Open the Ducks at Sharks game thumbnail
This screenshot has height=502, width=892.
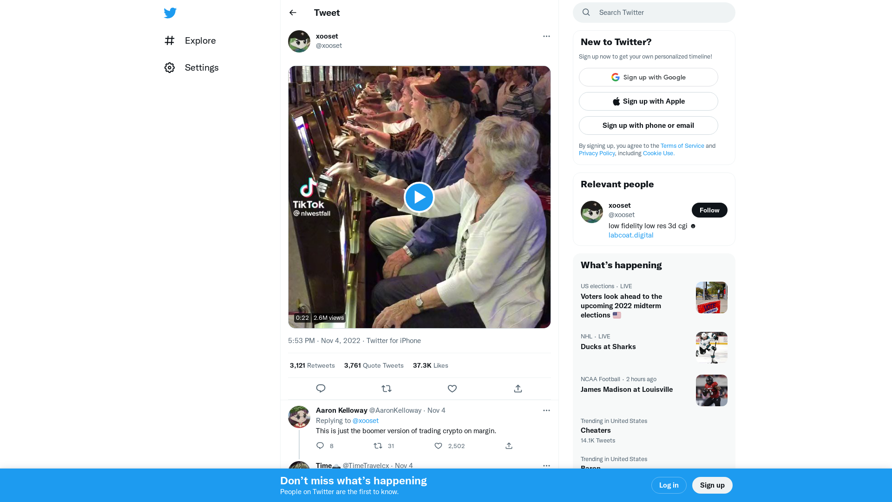[x=711, y=348]
